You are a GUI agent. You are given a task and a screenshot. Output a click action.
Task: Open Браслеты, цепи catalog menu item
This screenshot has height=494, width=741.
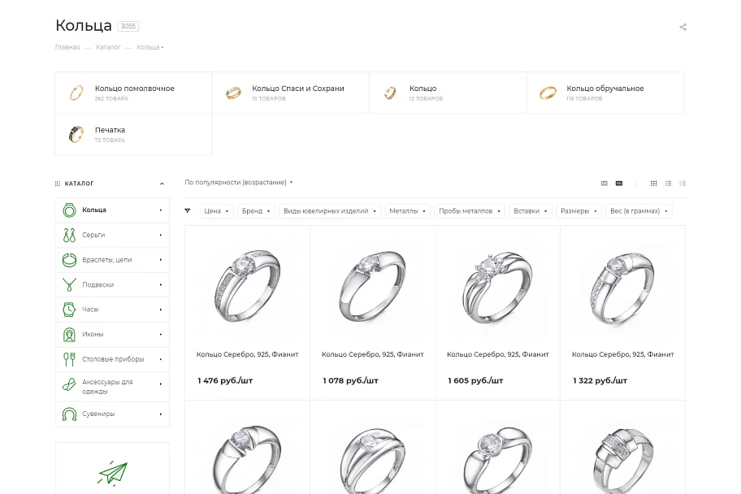pos(112,260)
